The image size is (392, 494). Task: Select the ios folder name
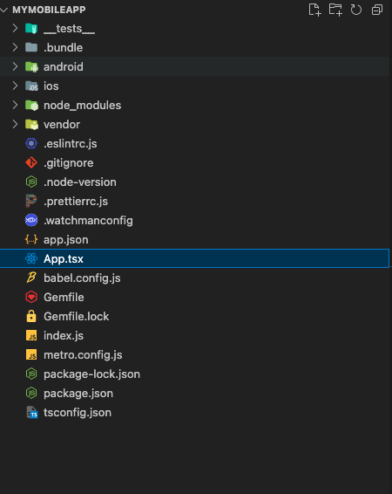pos(51,86)
